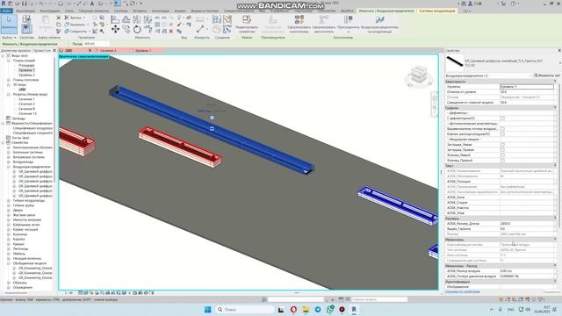The image size is (562, 316).
Task: Open Edit Family (Редактировать семейство) button
Action: tap(247, 24)
